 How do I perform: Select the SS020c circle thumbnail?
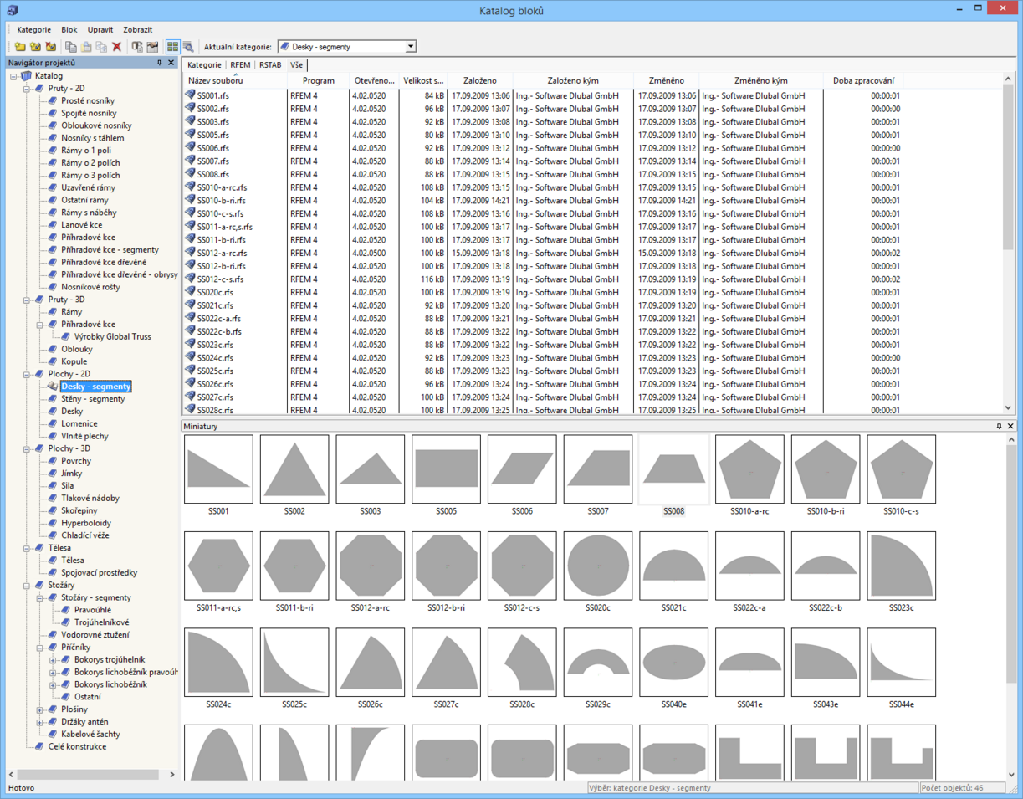point(598,566)
